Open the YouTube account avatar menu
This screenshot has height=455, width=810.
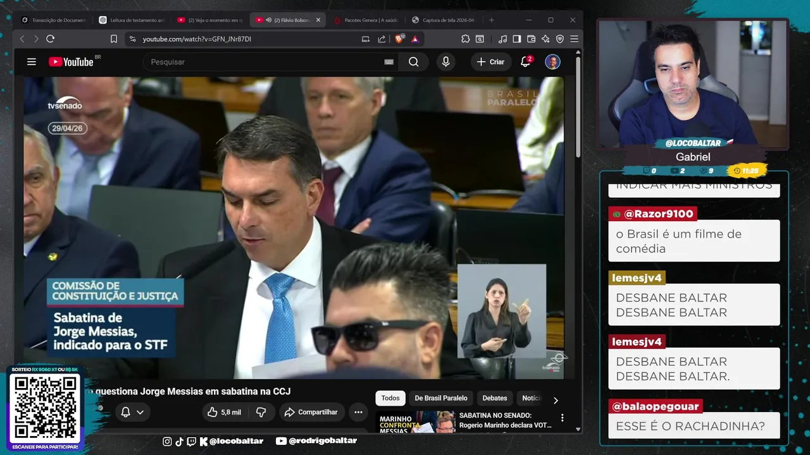tap(552, 62)
